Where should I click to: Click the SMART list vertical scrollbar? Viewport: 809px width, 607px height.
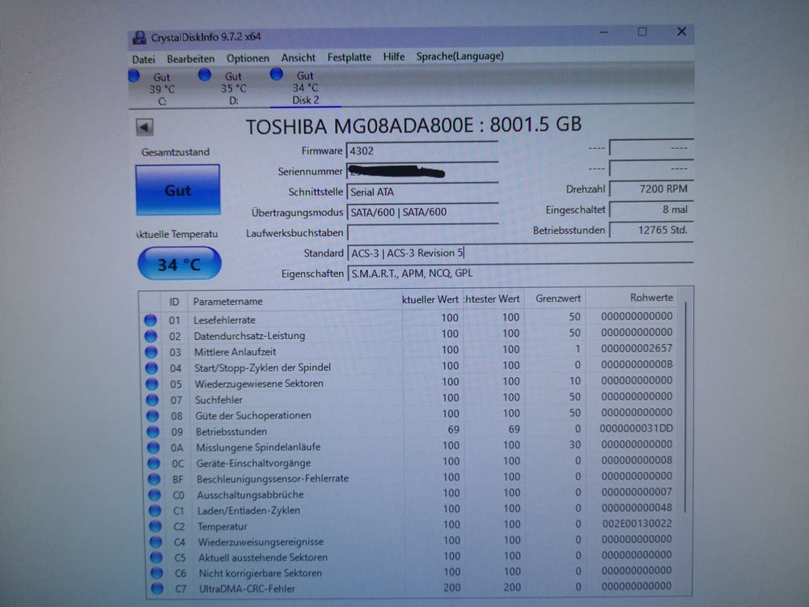686,408
